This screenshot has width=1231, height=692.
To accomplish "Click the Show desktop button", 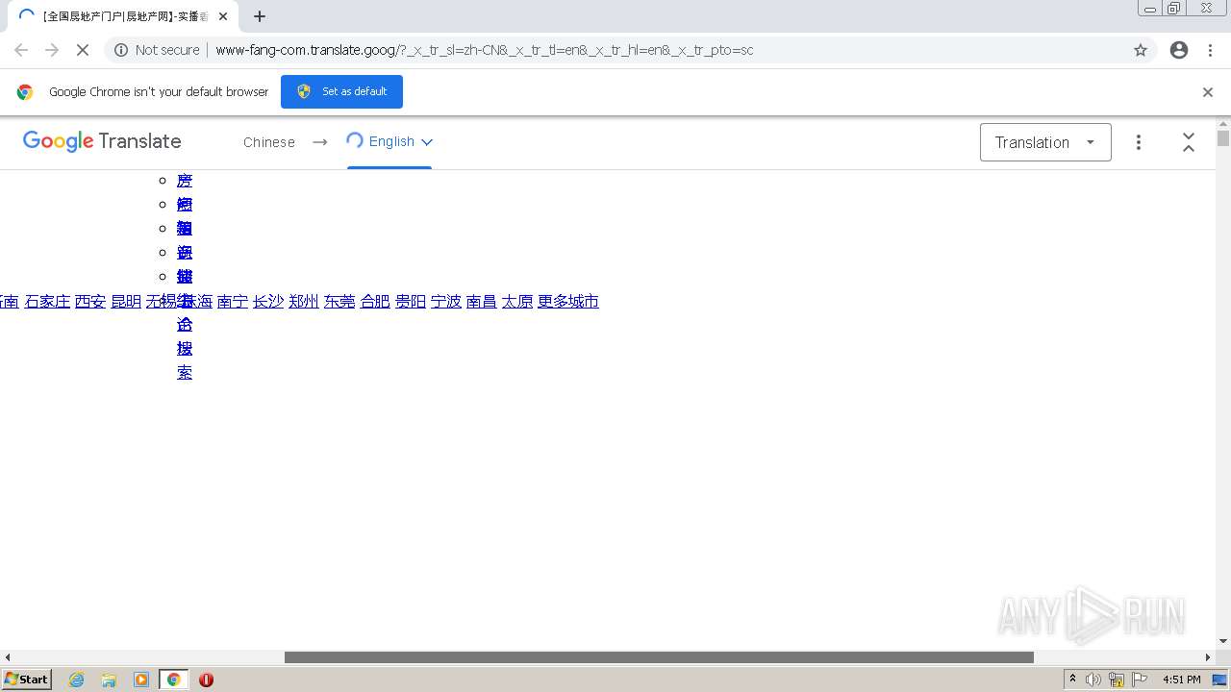I will coord(1219,680).
